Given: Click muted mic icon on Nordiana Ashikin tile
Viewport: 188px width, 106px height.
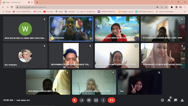Looking at the screenshot, I should (113, 73).
